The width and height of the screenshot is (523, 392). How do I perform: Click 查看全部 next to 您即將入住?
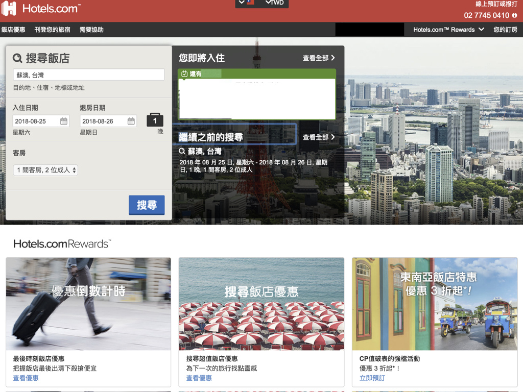319,58
